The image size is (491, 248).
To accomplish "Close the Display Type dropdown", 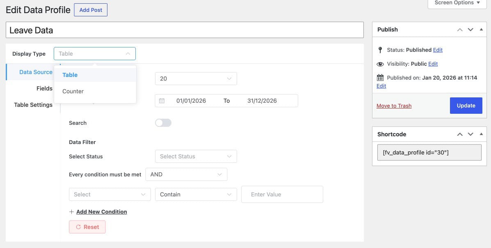I will point(95,54).
